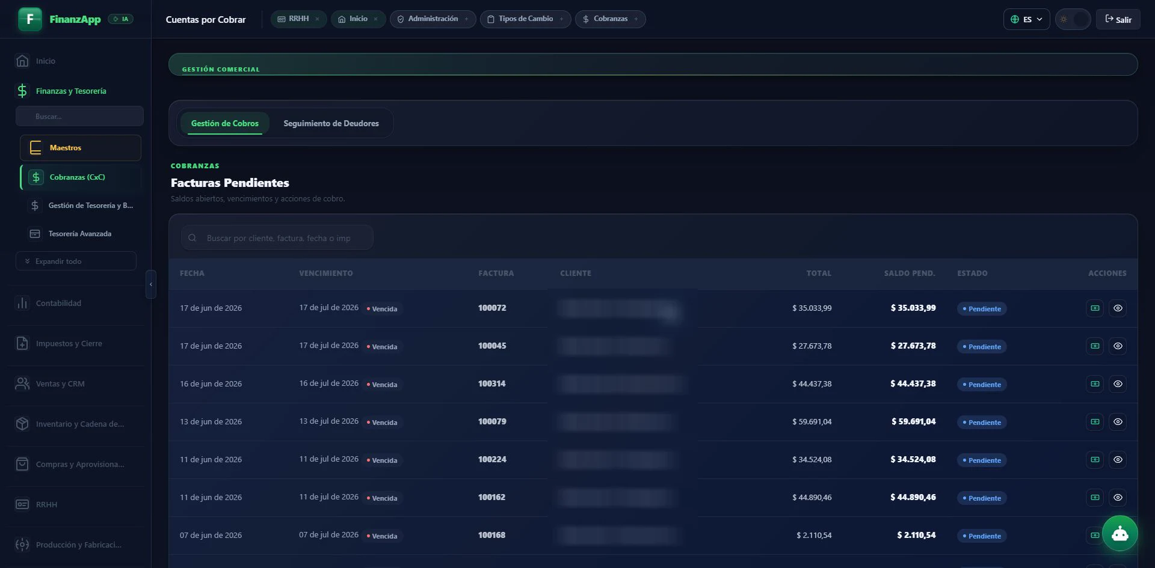Close the Inicio tab with its x
The image size is (1155, 568).
pos(375,19)
